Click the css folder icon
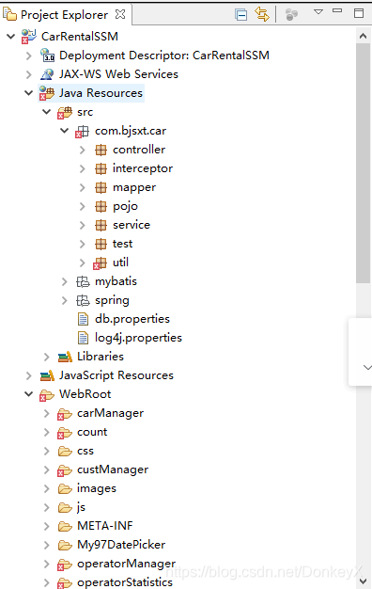The height and width of the screenshot is (589, 372). click(x=65, y=451)
